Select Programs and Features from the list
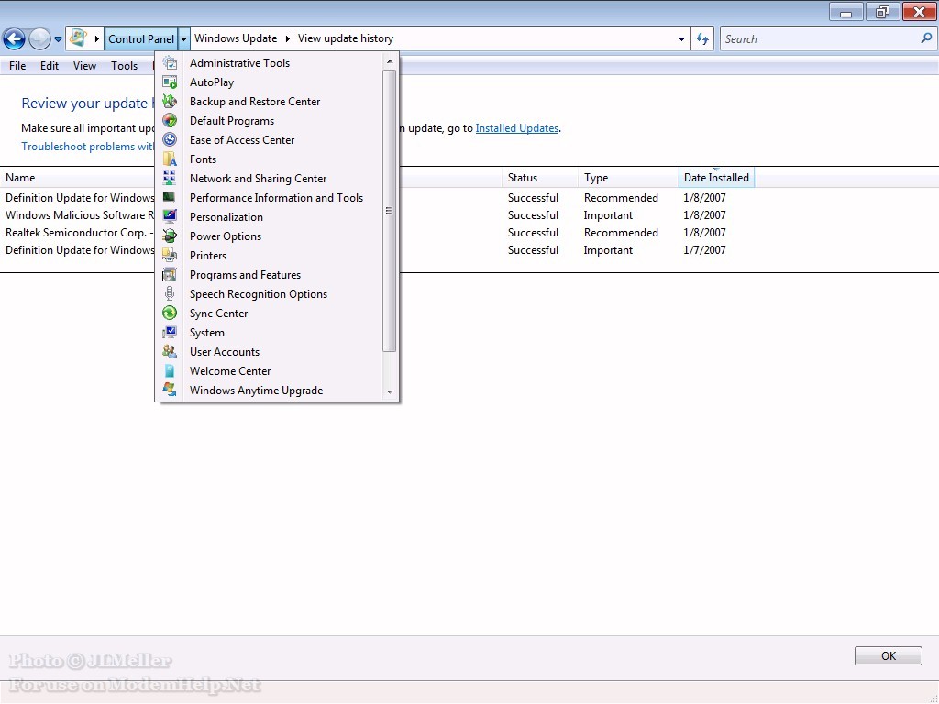Screen dimensions: 939x704 245,275
